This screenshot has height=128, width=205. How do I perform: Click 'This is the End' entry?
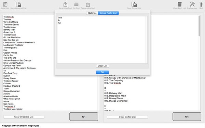(x=10, y=58)
